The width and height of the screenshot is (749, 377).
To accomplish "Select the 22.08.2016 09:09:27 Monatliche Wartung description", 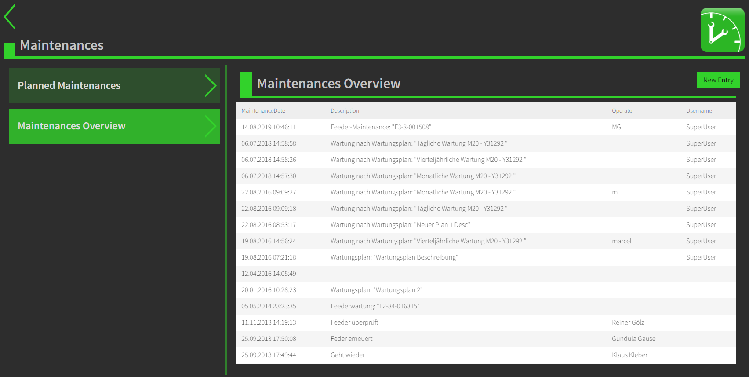I will 423,192.
